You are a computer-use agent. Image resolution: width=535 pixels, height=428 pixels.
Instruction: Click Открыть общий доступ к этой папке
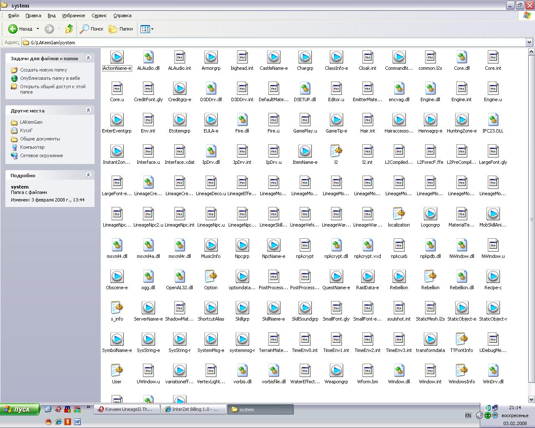click(x=53, y=89)
